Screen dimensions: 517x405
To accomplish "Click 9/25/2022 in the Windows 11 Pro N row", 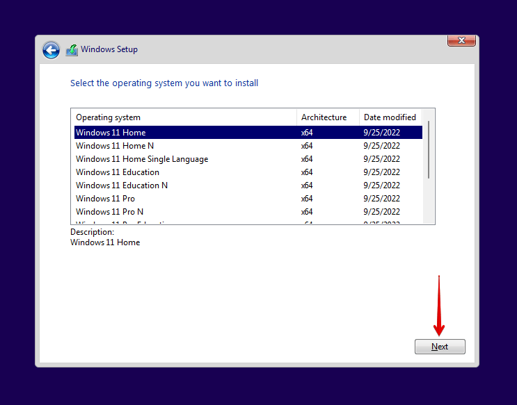I will [381, 212].
